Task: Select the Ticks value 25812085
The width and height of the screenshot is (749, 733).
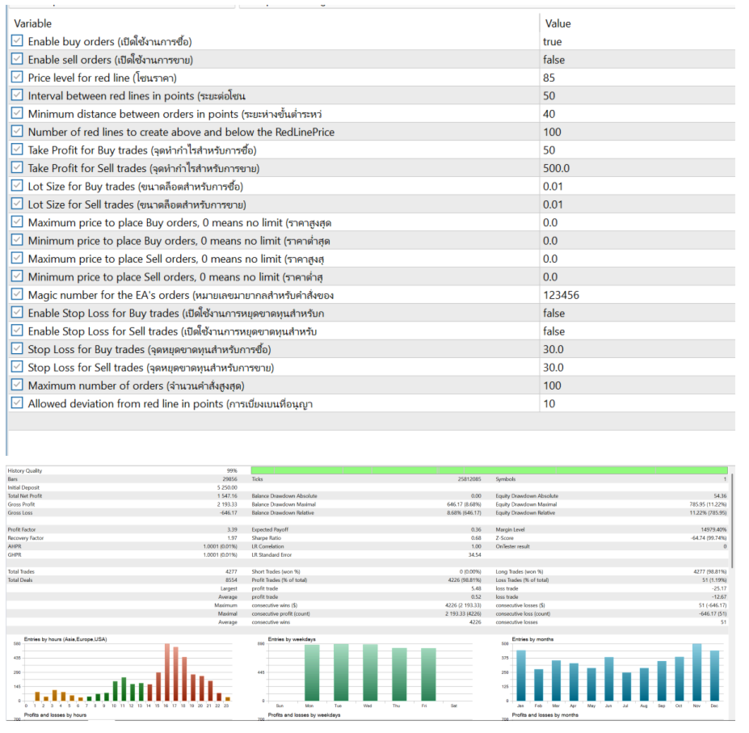Action: pos(469,479)
